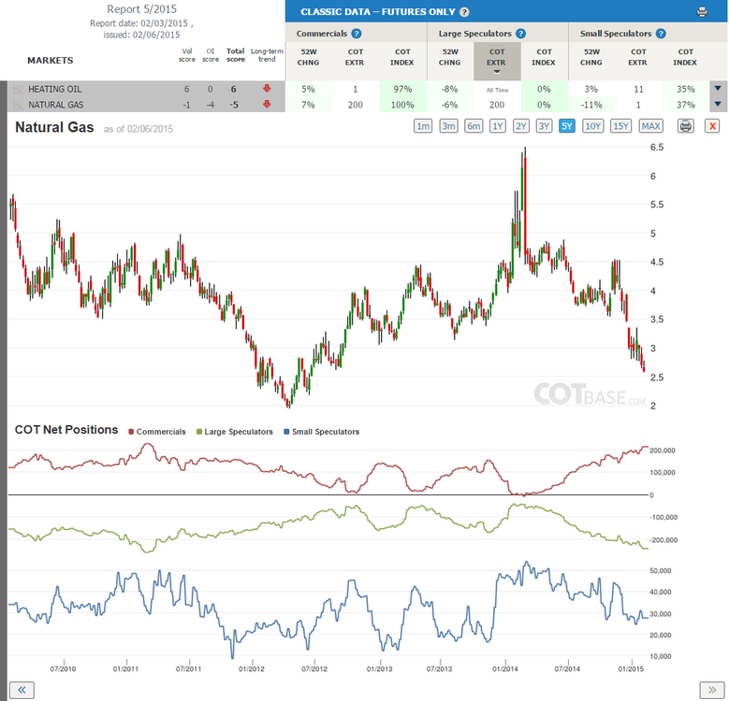Screen dimensions: 729x701
Task: Click the 01/2014 label on time axis
Action: 505,669
